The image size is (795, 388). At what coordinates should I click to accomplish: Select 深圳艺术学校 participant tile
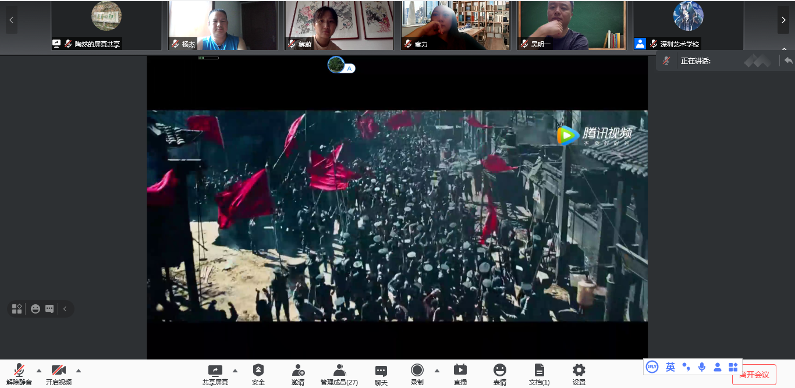[688, 26]
